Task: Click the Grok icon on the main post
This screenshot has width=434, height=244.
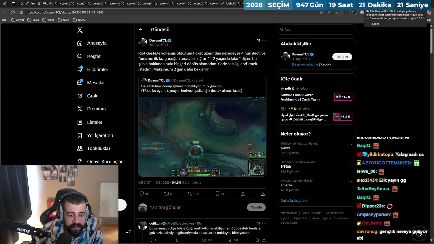Action: pos(258,40)
